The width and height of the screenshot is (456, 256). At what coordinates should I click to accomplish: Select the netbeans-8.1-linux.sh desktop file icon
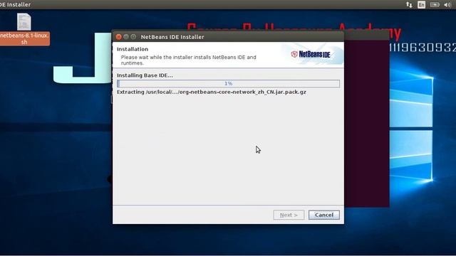[x=24, y=22]
